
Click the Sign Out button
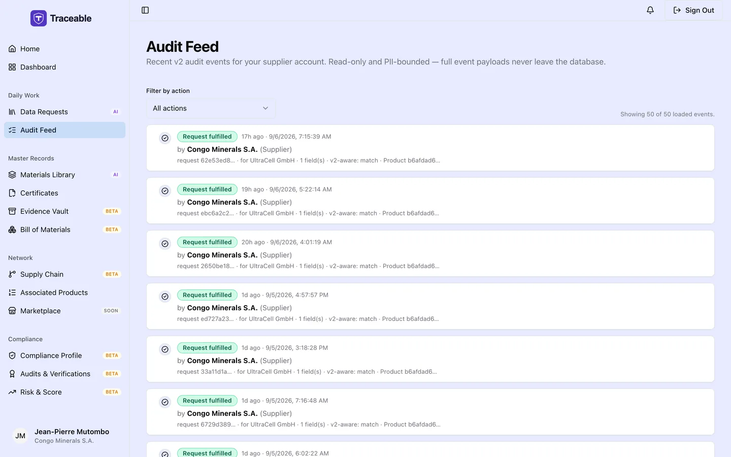pos(693,10)
